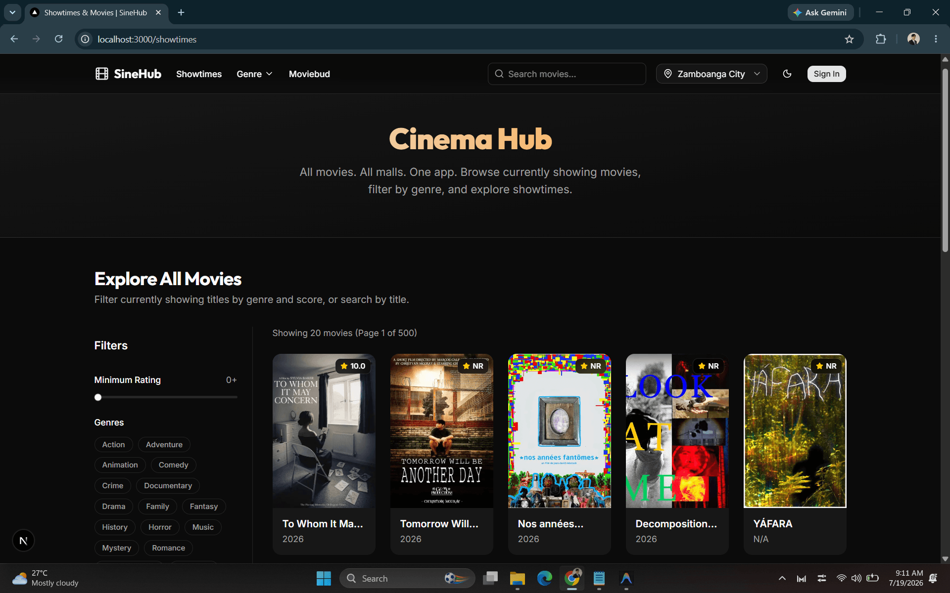Toggle the Documentary genre filter
The height and width of the screenshot is (593, 950).
point(168,486)
